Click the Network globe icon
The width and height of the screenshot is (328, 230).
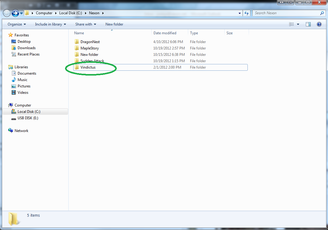point(10,131)
